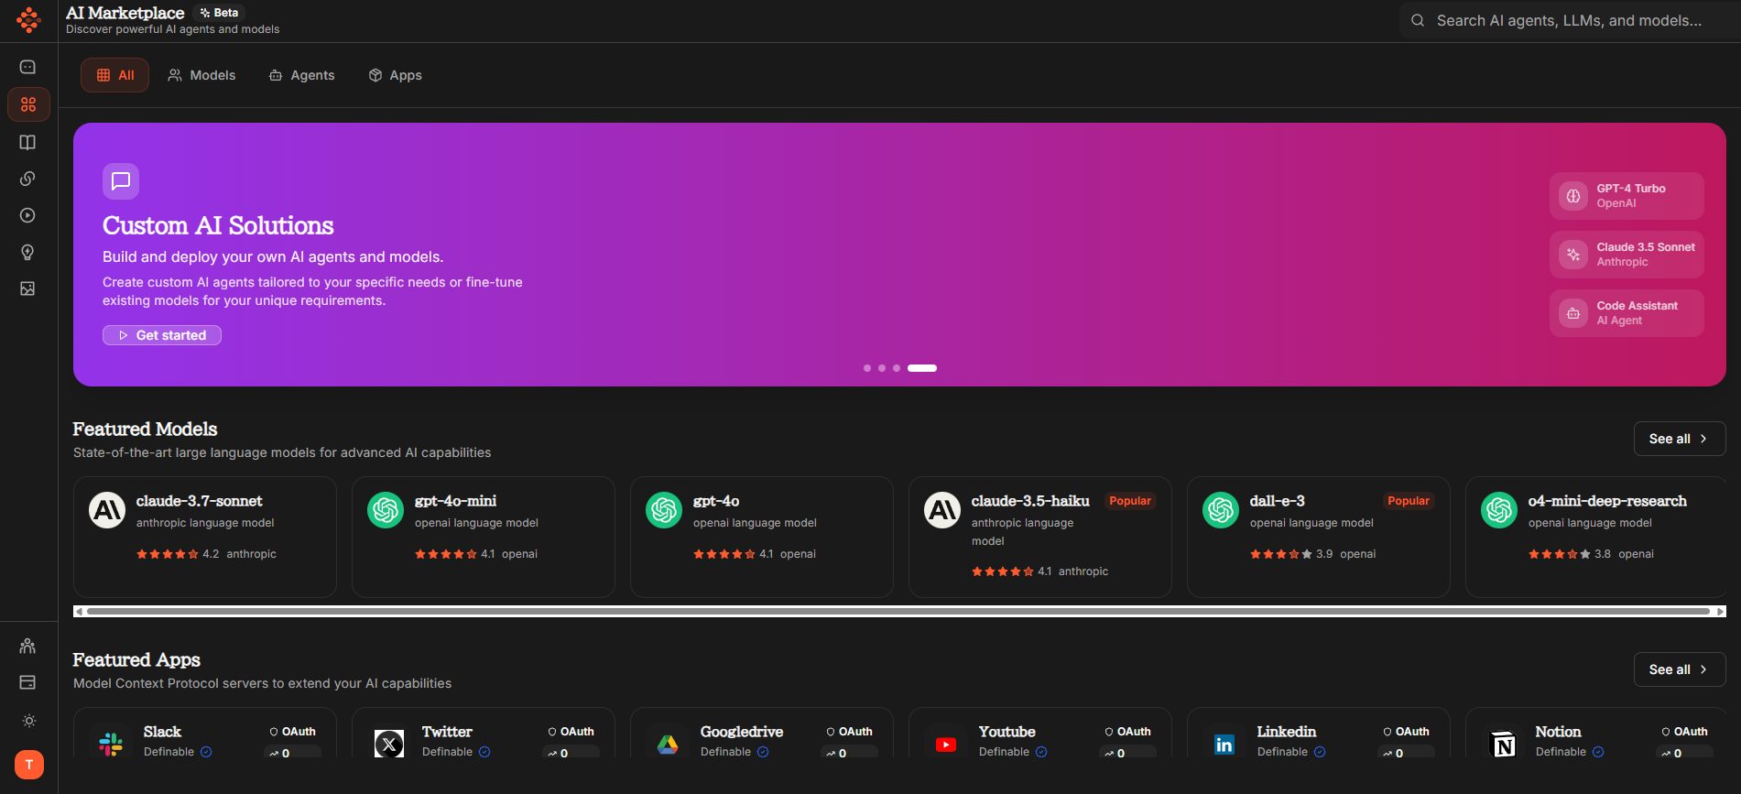This screenshot has height=794, width=1741.
Task: Click the YouTube app logo
Action: [x=946, y=744]
